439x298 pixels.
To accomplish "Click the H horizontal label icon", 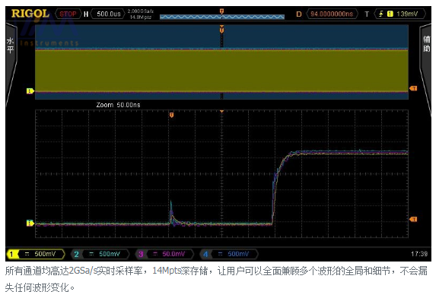I will [x=86, y=14].
